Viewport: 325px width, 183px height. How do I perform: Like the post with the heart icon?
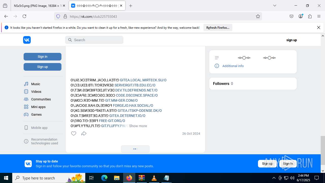pos(74,133)
